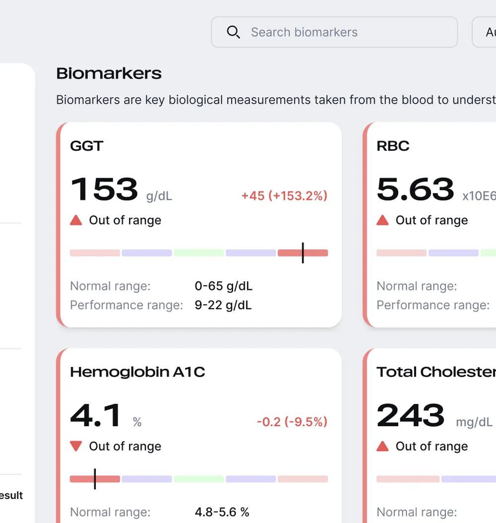Click the GGT red up-triangle indicator
Screen dimensions: 496x523
[76, 220]
